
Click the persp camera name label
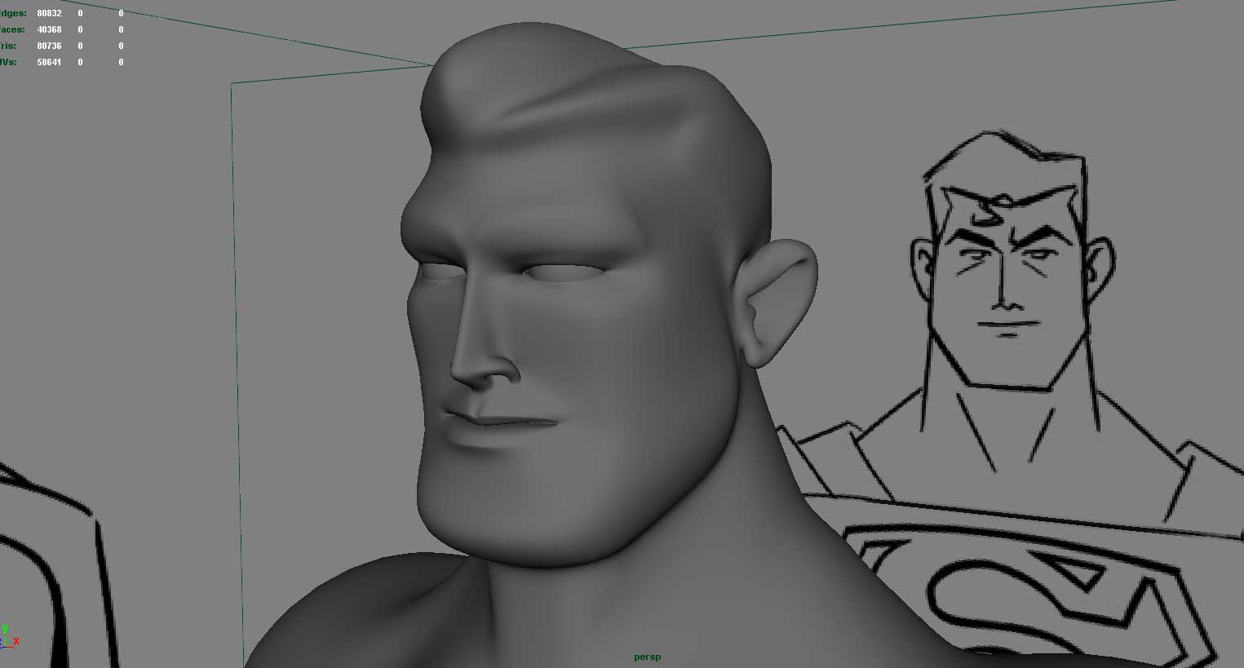click(x=647, y=657)
